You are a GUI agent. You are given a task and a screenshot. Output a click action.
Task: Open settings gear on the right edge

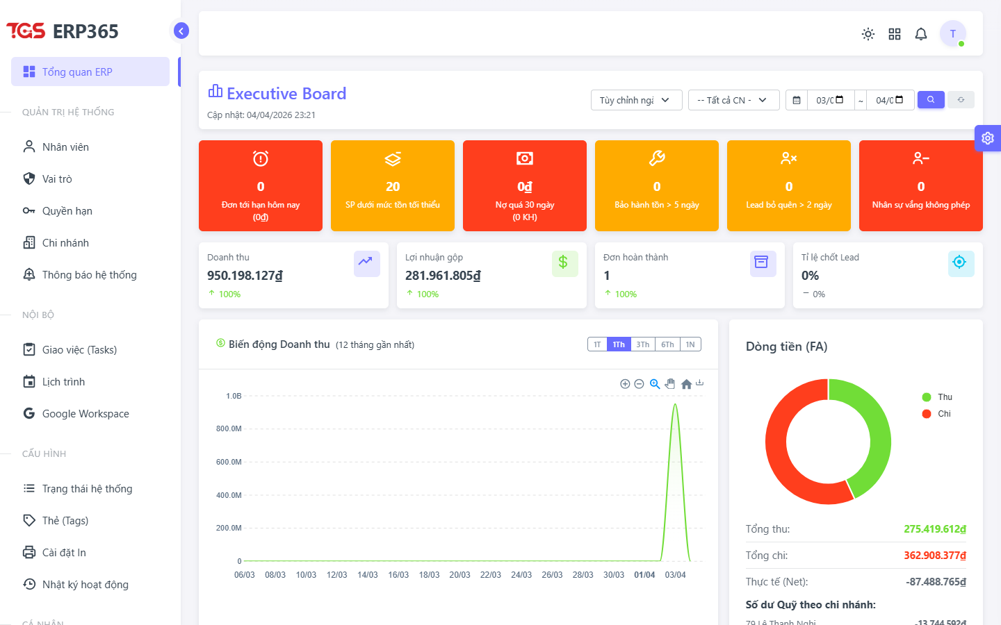(988, 138)
